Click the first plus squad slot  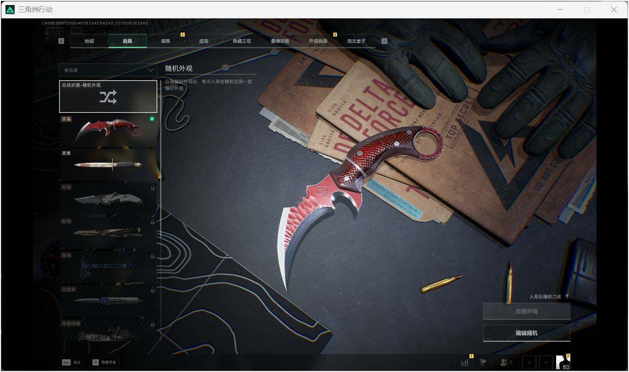click(x=529, y=362)
